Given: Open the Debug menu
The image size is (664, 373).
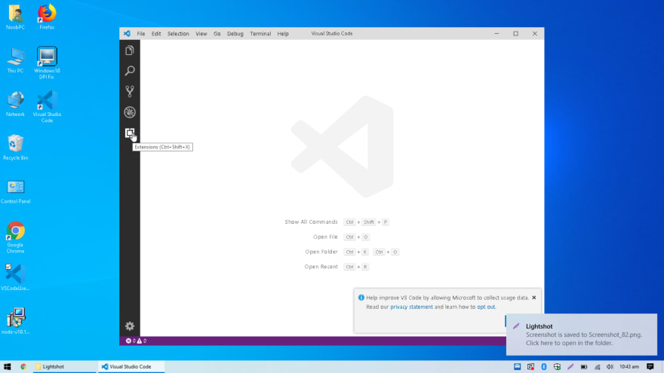Looking at the screenshot, I should [x=235, y=33].
